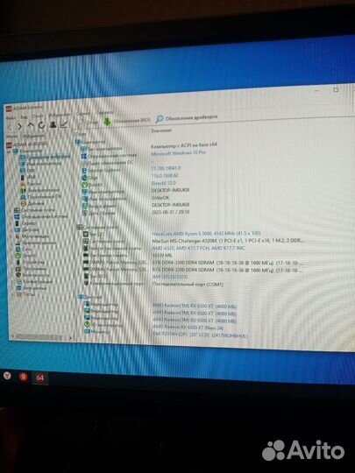Click the green BIOS update download arrow
The height and width of the screenshot is (473, 355).
(107, 121)
